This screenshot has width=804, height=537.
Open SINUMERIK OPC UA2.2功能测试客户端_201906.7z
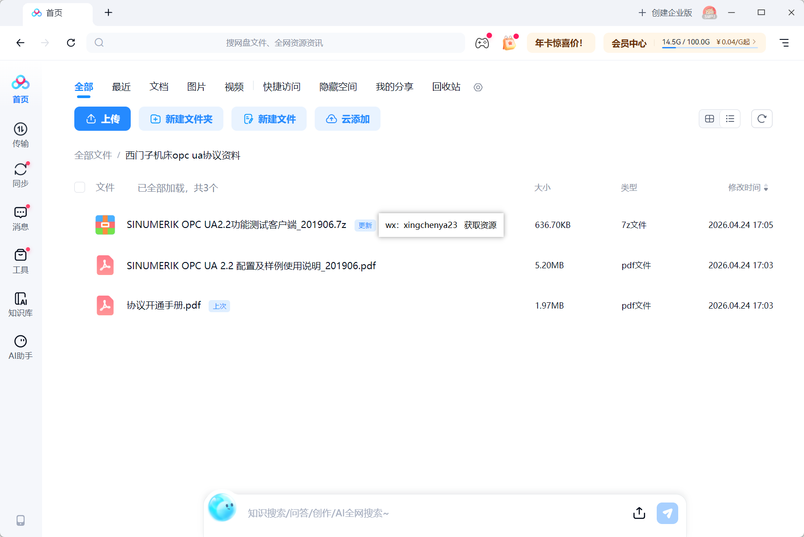[236, 224]
